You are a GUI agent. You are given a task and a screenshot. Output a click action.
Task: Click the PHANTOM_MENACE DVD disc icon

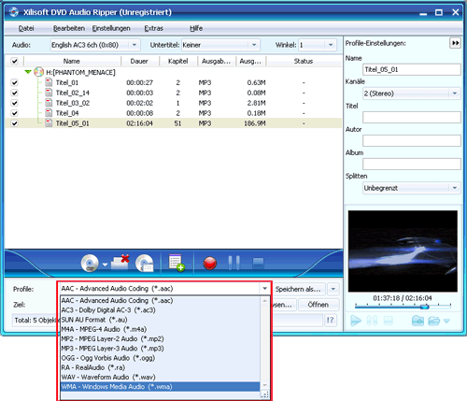pos(38,72)
